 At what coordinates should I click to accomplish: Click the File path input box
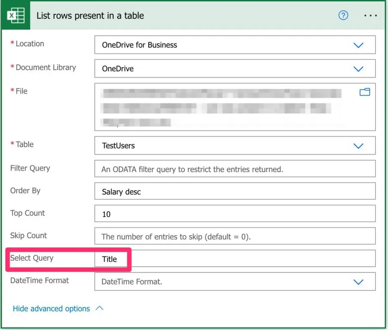coord(224,107)
